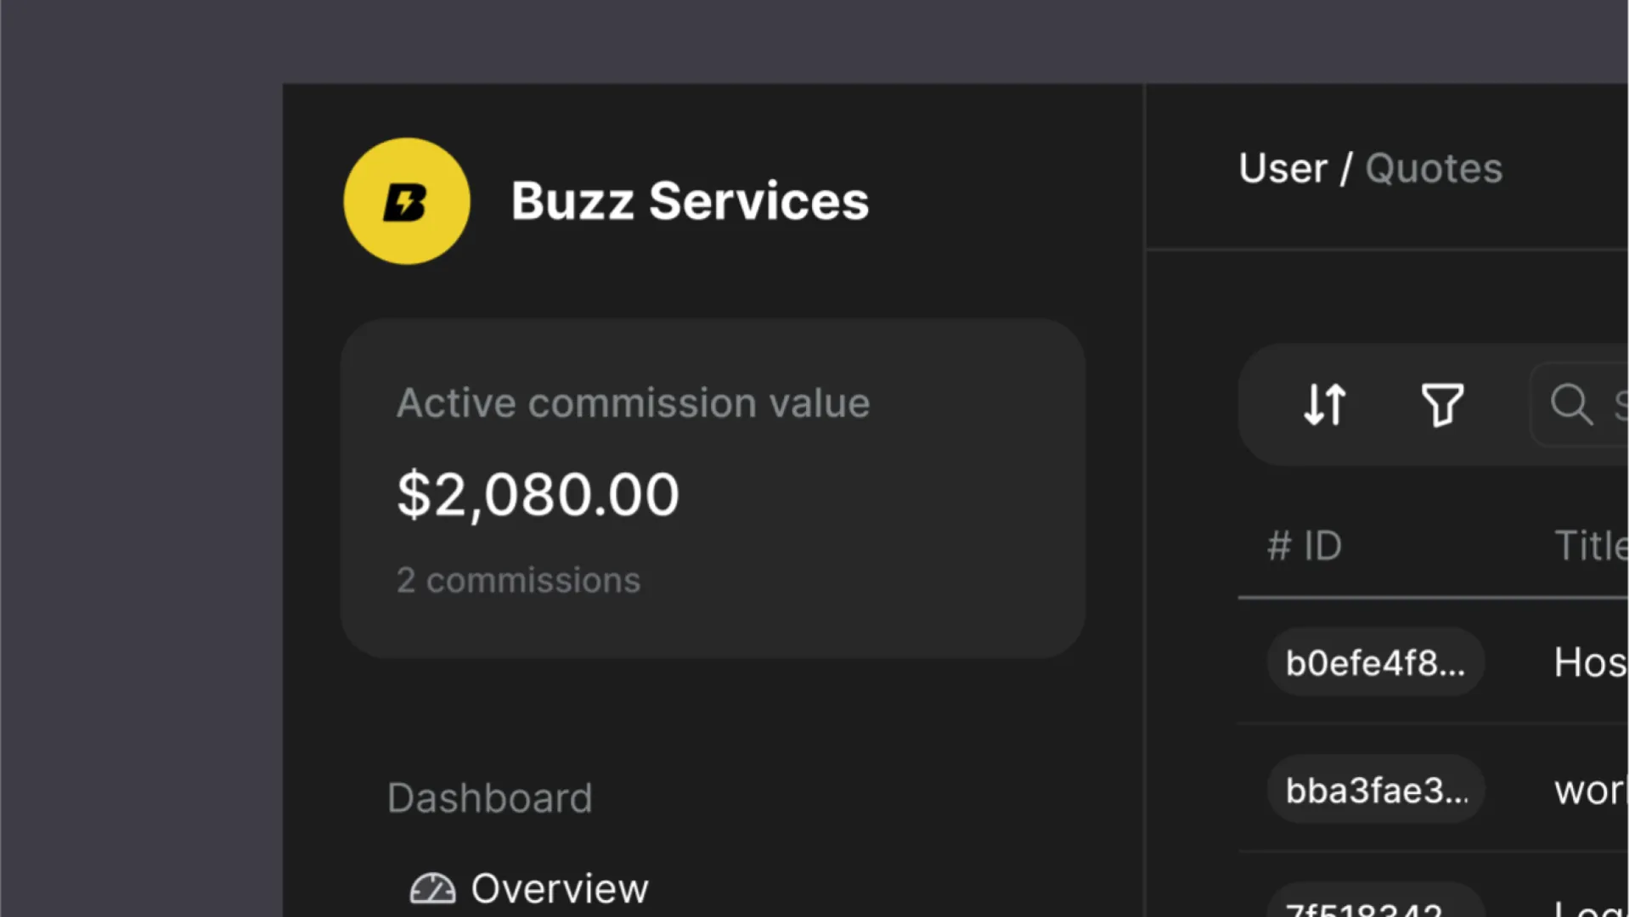Screen dimensions: 1629x917
Task: Sort by the Title column header
Action: [x=1590, y=545]
